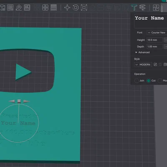Image resolution: width=167 pixels, height=167 pixels.
Task: Click the rename style edit icon
Action: (155, 65)
